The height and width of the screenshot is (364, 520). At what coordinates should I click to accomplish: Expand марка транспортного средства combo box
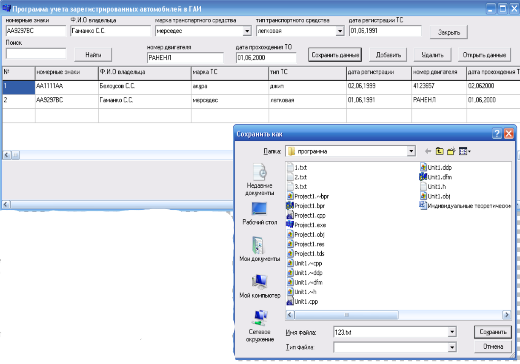(247, 31)
